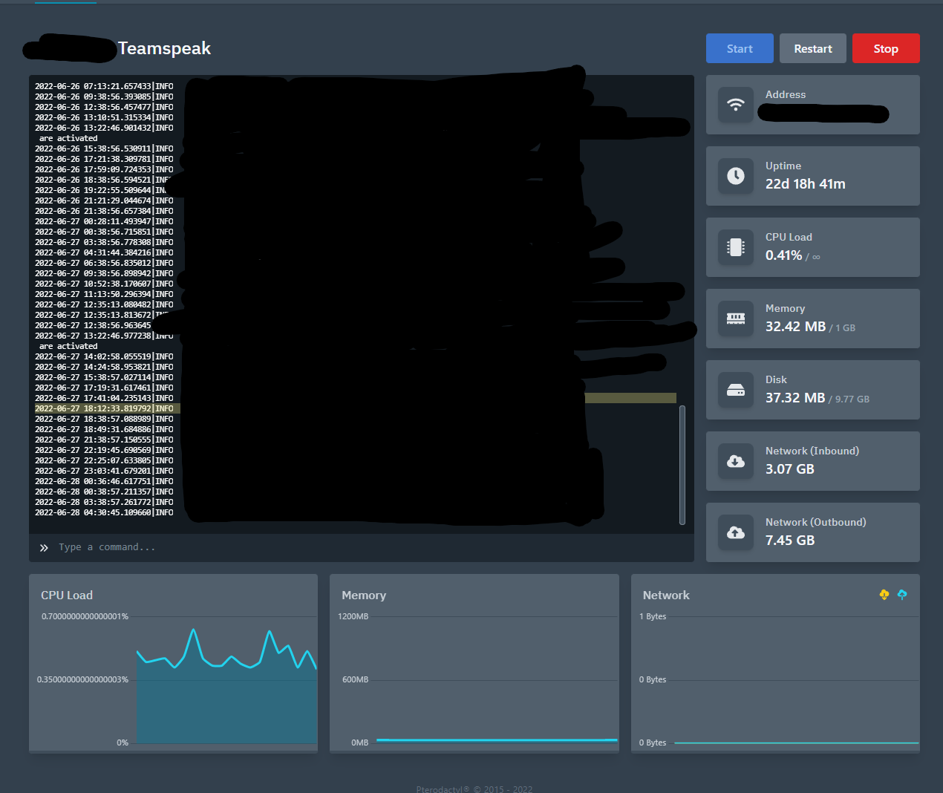Click the RAM icon in the Memory panel
Screen dimensions: 943x793
pos(736,319)
